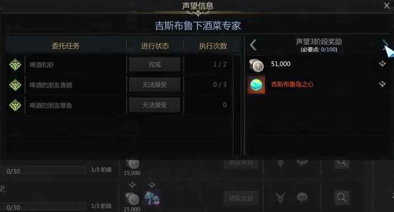Expand details of 吉斯布鲁岛之心 reward

tap(382, 84)
